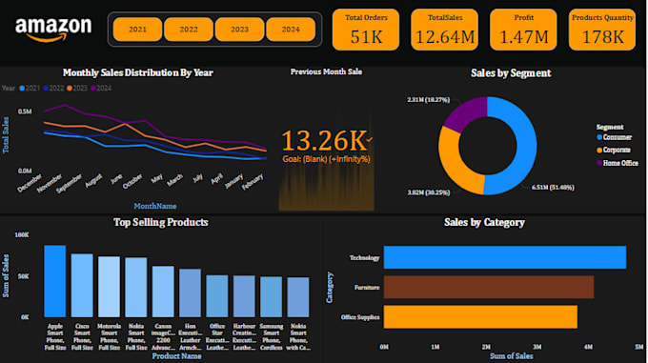Click the 13.26K previous month sale KPI
The image size is (648, 363).
click(325, 141)
